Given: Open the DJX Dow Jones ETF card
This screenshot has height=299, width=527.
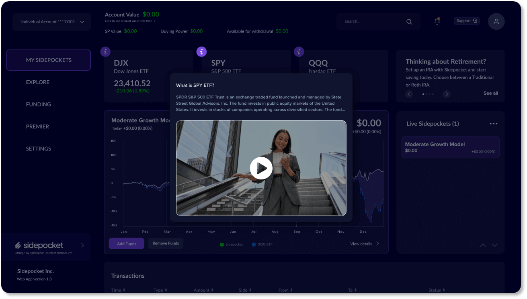Looking at the screenshot, I should click(149, 76).
